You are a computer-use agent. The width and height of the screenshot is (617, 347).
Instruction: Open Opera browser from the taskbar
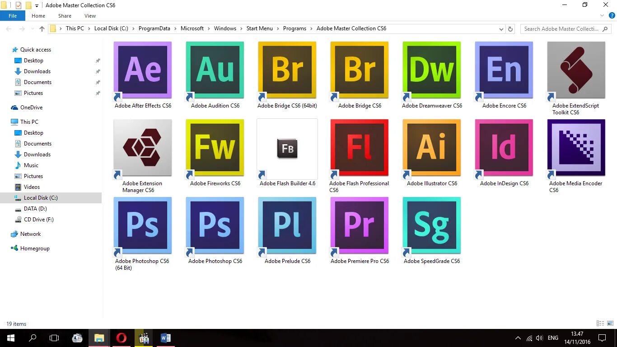[121, 338]
